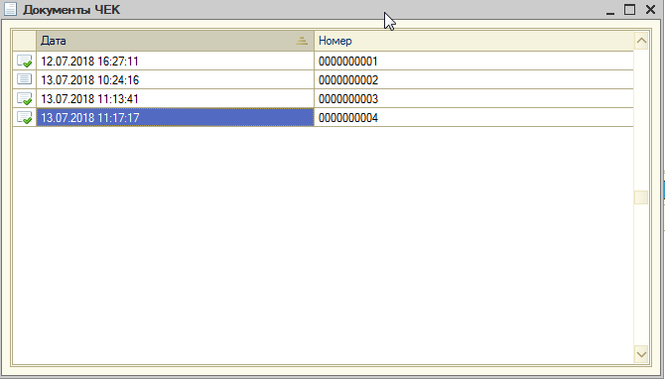This screenshot has width=665, height=380.
Task: Select highlighted date cell 13.07.2018 11:17:17
Action: click(175, 117)
